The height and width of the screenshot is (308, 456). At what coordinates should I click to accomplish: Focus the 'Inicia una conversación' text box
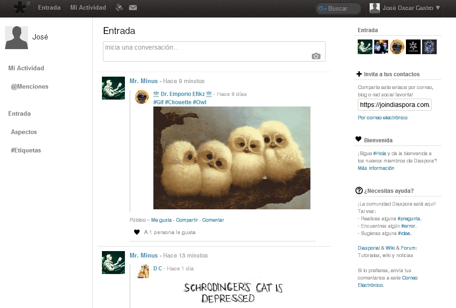207,48
